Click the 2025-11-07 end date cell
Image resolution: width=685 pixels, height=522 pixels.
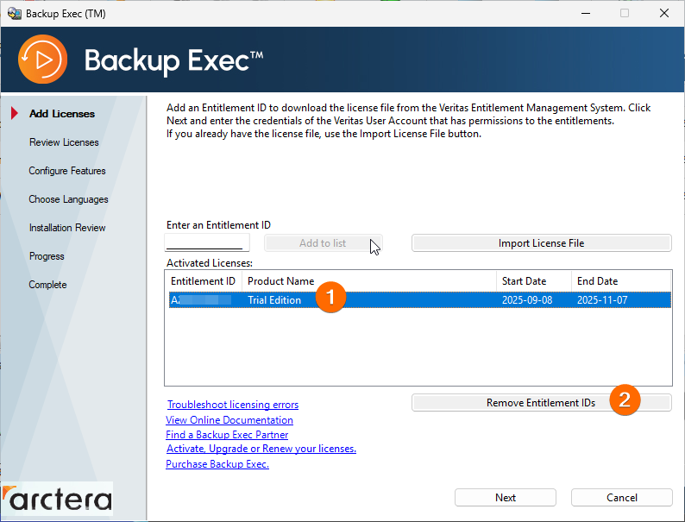pos(602,300)
